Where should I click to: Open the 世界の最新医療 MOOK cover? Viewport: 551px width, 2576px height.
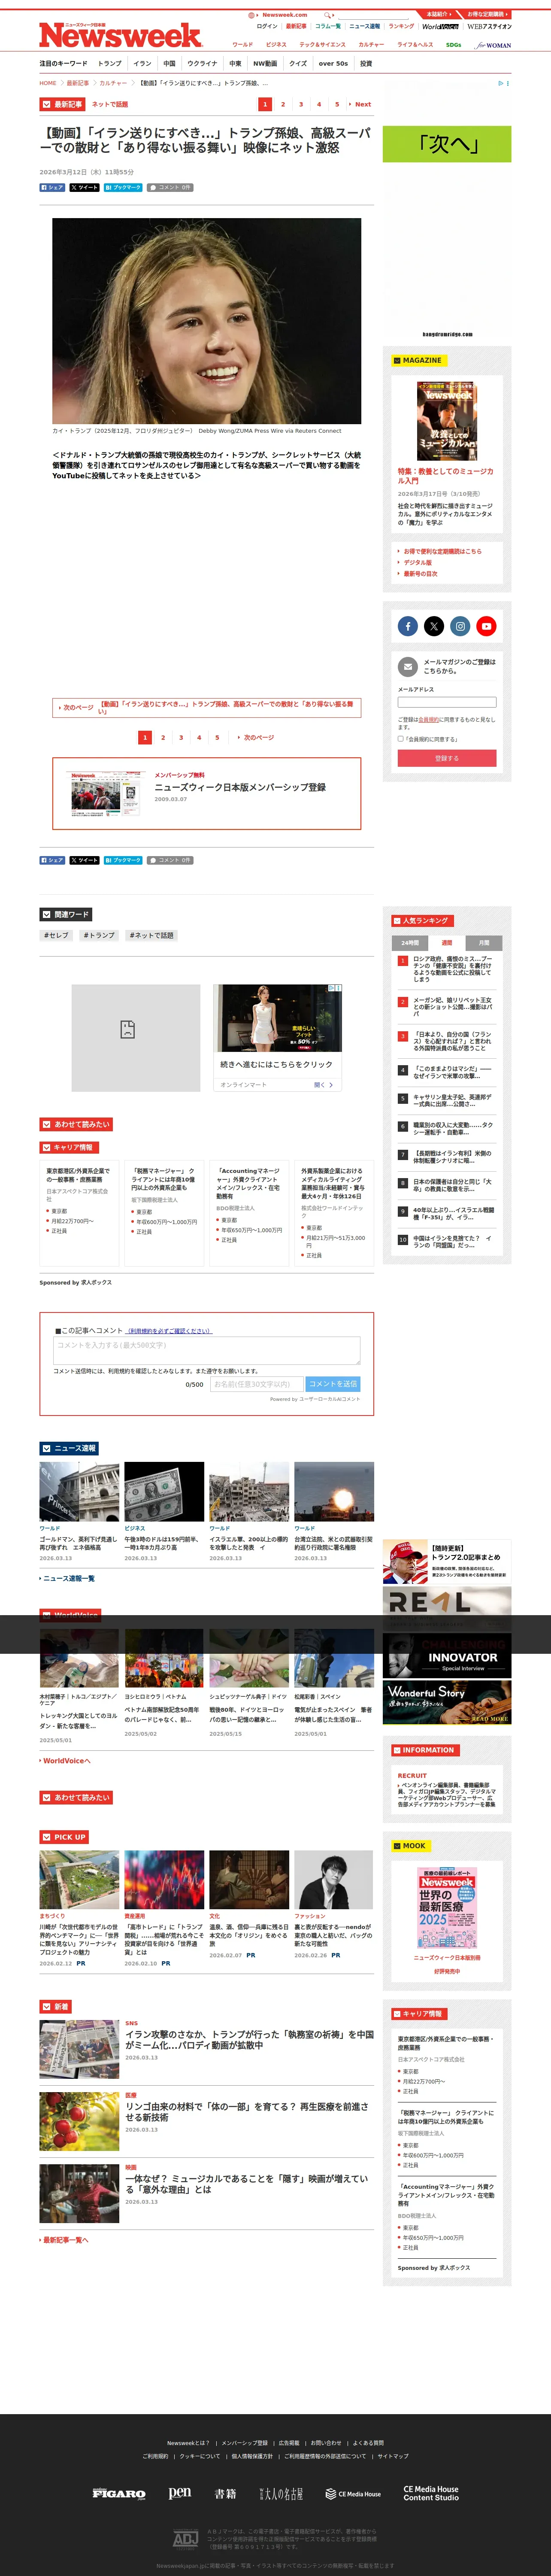(x=447, y=1907)
